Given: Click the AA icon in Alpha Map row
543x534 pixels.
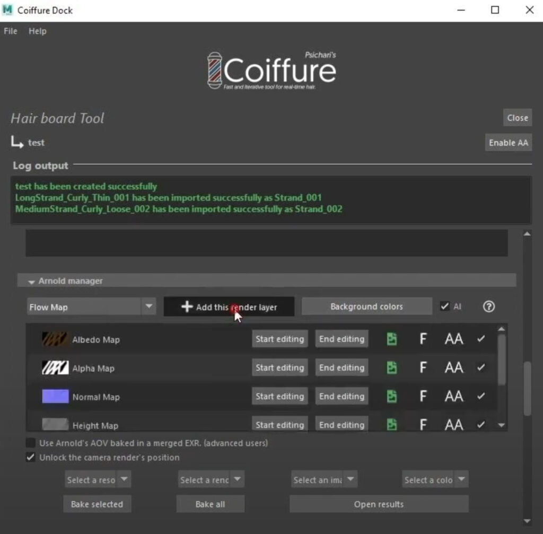Looking at the screenshot, I should [454, 368].
